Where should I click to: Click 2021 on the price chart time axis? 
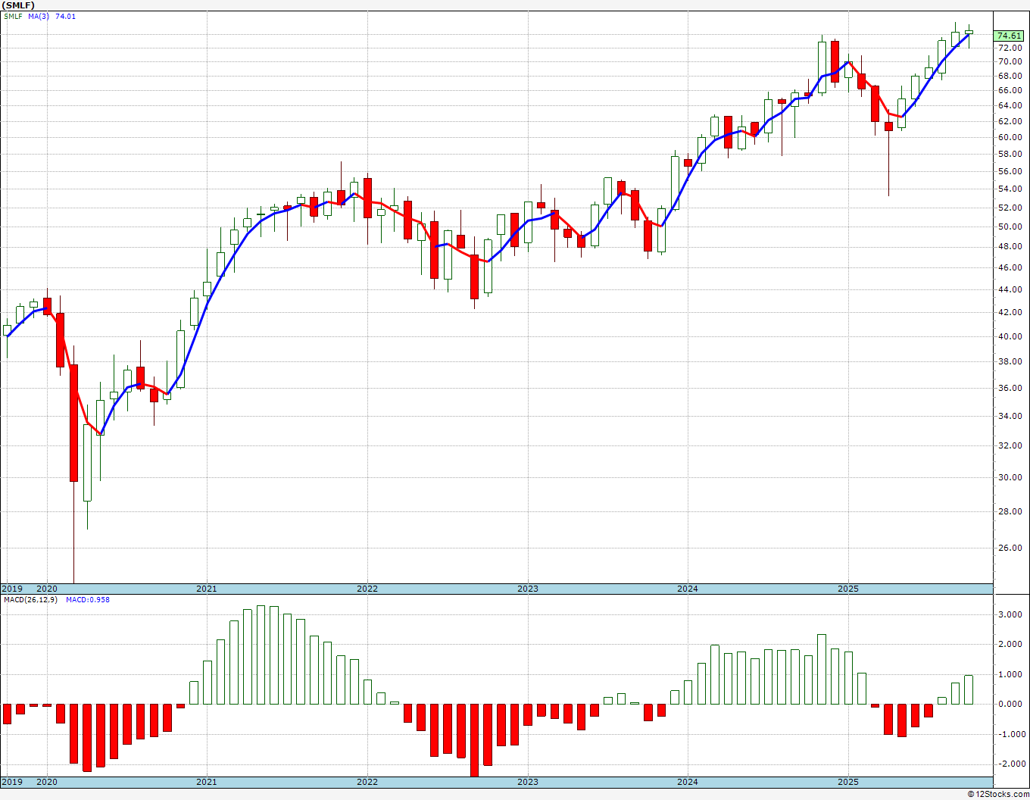click(207, 589)
